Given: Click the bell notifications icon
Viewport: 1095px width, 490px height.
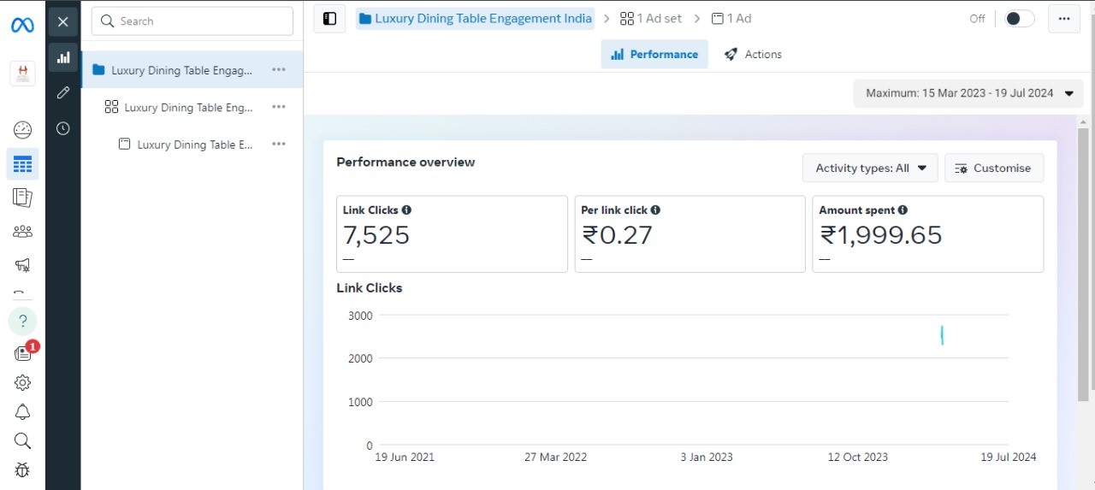Looking at the screenshot, I should tap(22, 412).
